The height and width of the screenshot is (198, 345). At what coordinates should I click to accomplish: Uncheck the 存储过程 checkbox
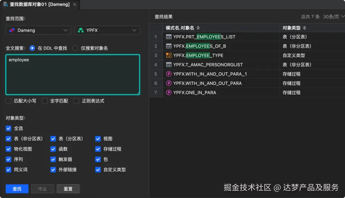point(98,149)
